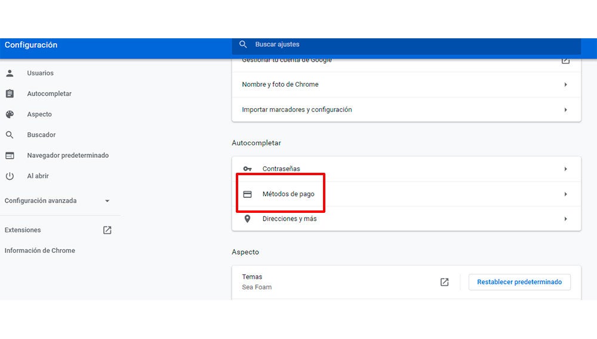Click Importar marcadores y configuración text
The image size is (597, 339).
click(297, 109)
